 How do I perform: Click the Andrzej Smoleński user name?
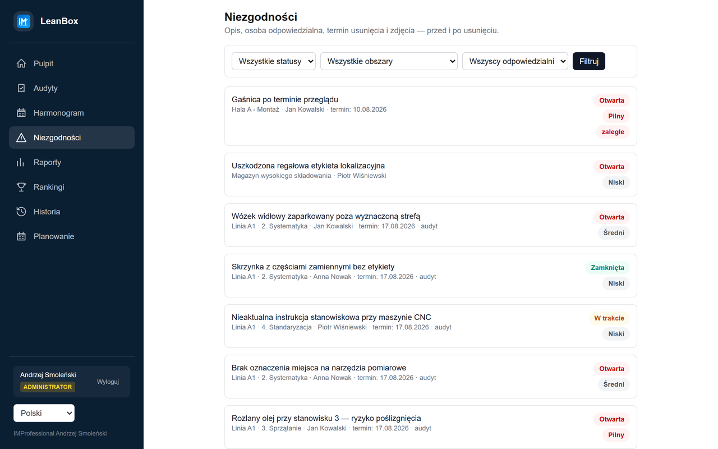click(48, 375)
